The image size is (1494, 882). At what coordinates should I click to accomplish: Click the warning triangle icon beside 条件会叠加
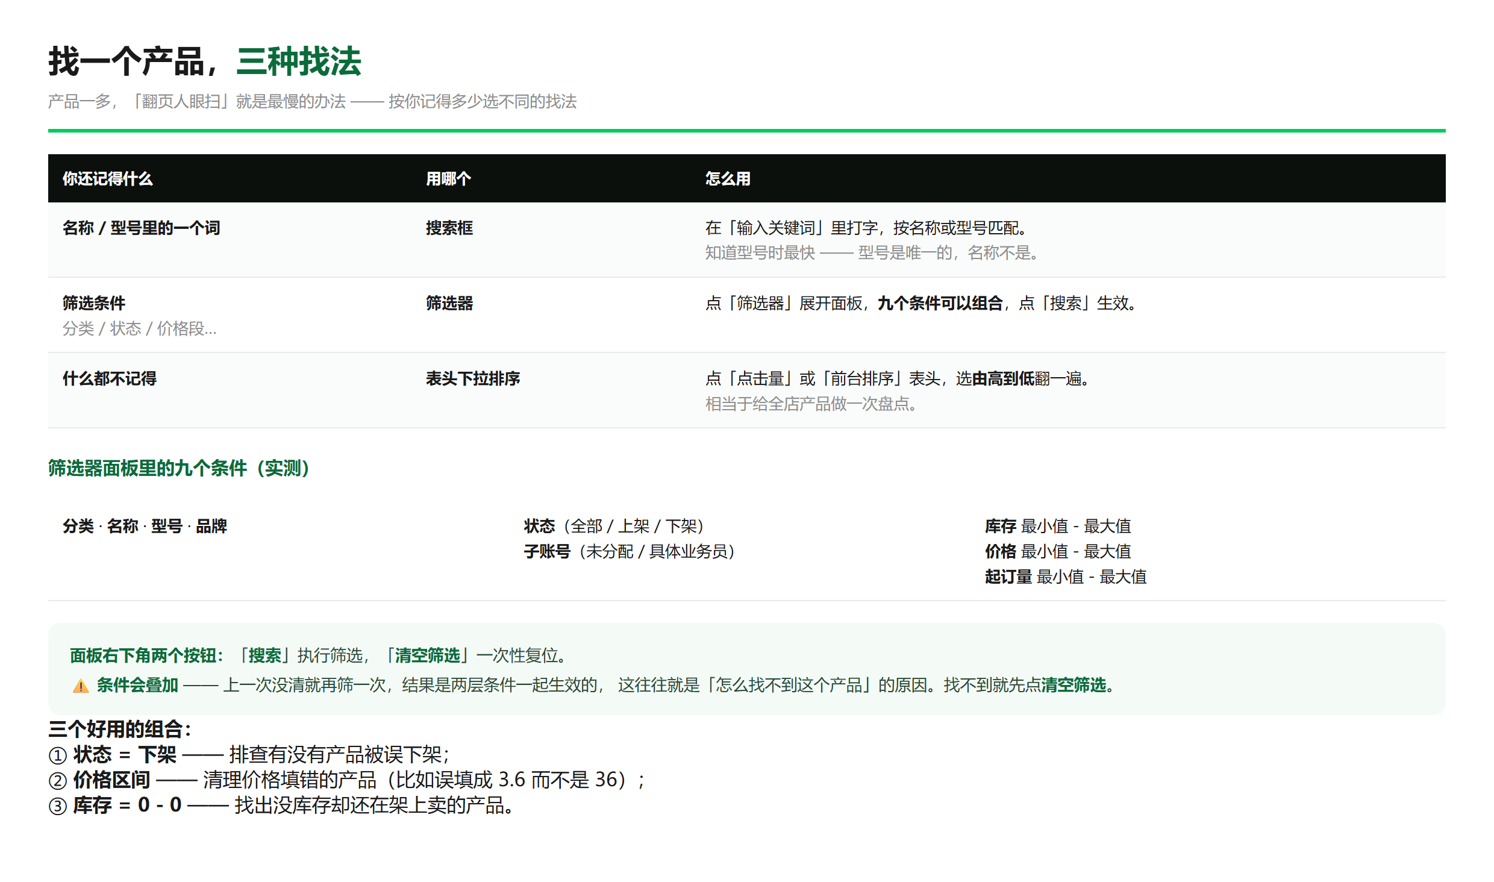(x=81, y=686)
